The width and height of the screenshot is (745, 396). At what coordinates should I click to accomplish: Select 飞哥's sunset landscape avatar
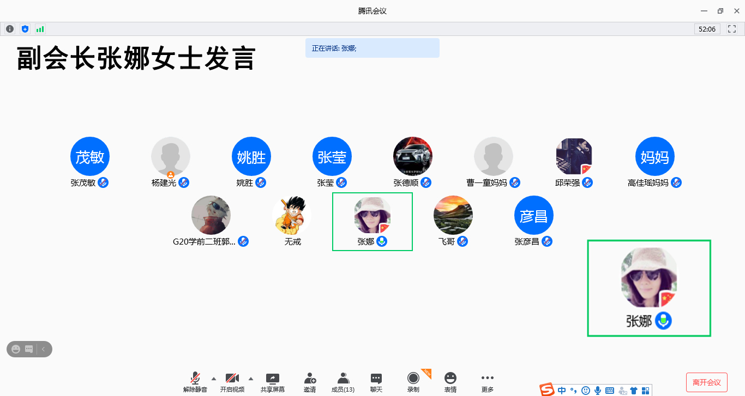click(x=453, y=215)
